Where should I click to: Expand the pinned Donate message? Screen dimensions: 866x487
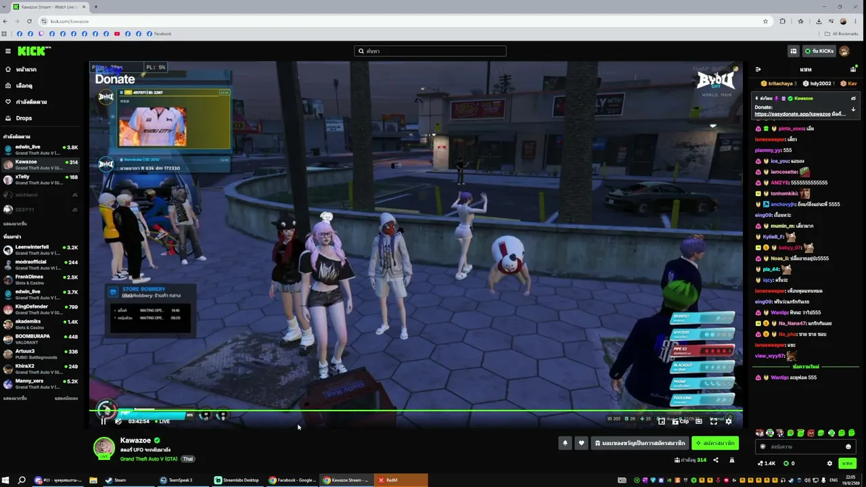coord(853,109)
